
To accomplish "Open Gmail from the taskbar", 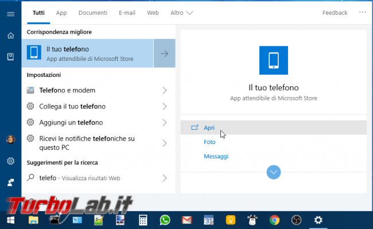I will click(187, 220).
